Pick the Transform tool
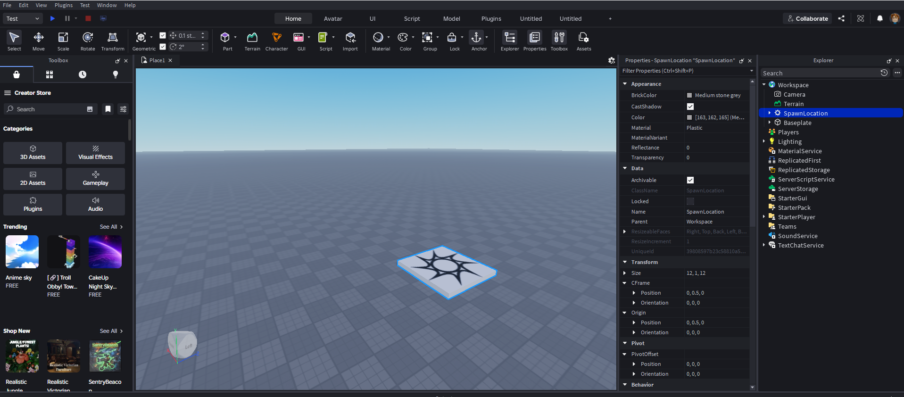Viewport: 904px width, 397px height. pyautogui.click(x=113, y=41)
